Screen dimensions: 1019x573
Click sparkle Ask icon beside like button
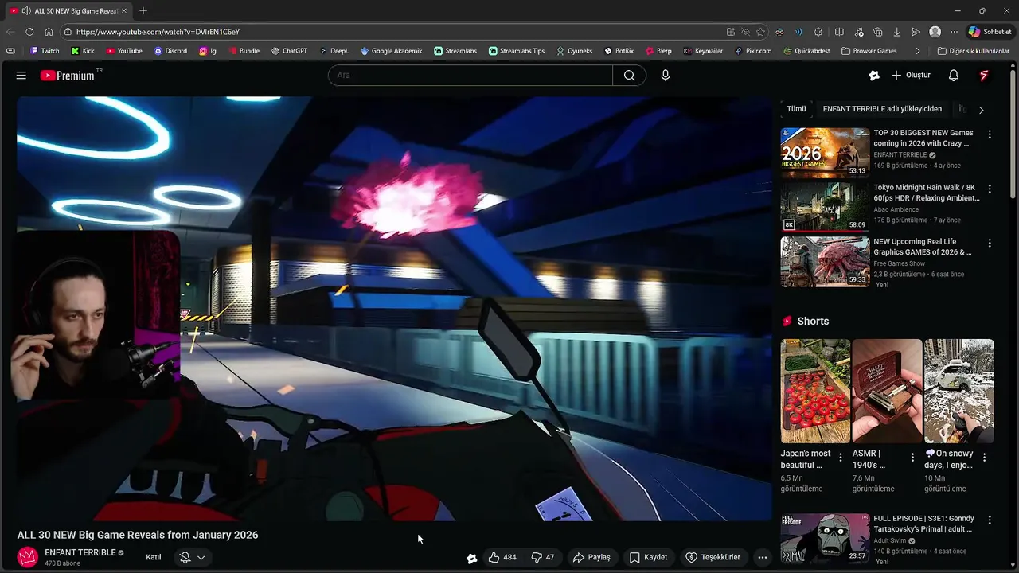[471, 558]
